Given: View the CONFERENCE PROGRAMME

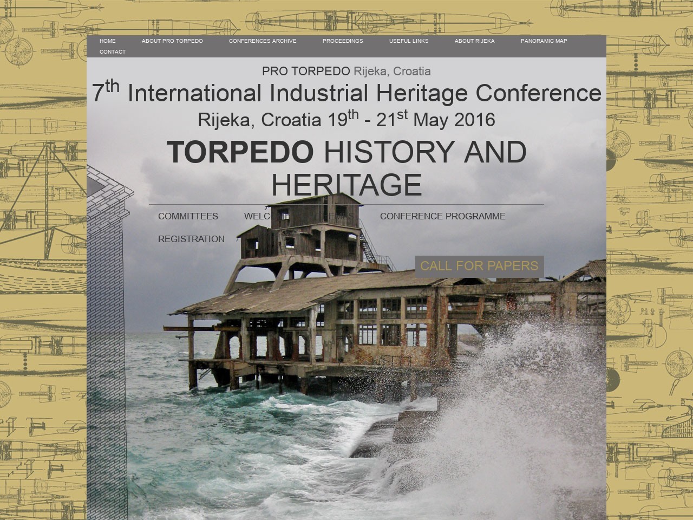Looking at the screenshot, I should [442, 216].
